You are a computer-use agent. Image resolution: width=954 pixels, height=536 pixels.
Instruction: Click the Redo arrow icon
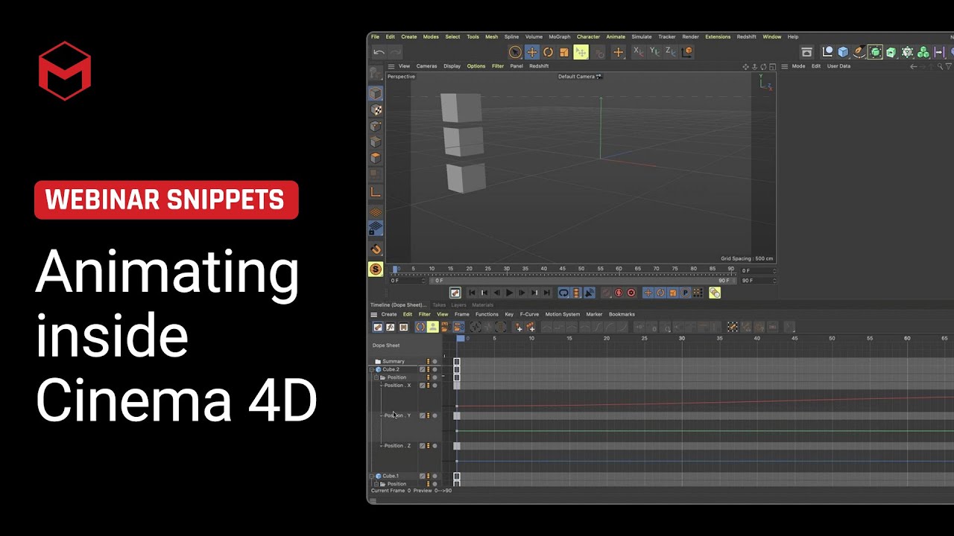click(x=395, y=52)
